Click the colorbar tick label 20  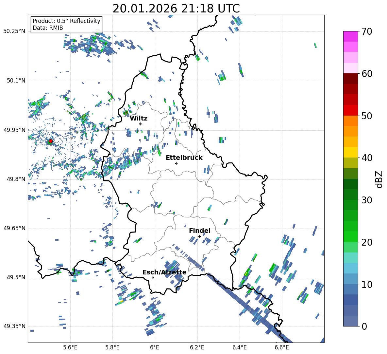tap(367, 242)
